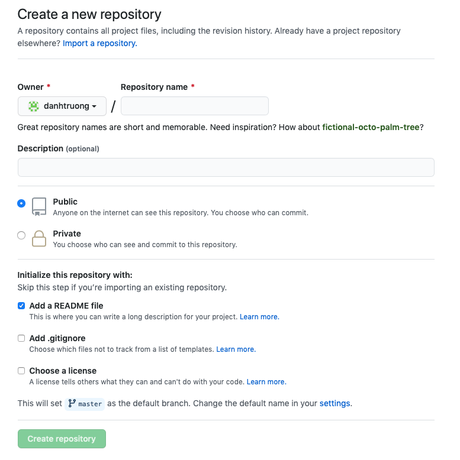
Task: Click the Repository name input field
Action: [x=194, y=106]
